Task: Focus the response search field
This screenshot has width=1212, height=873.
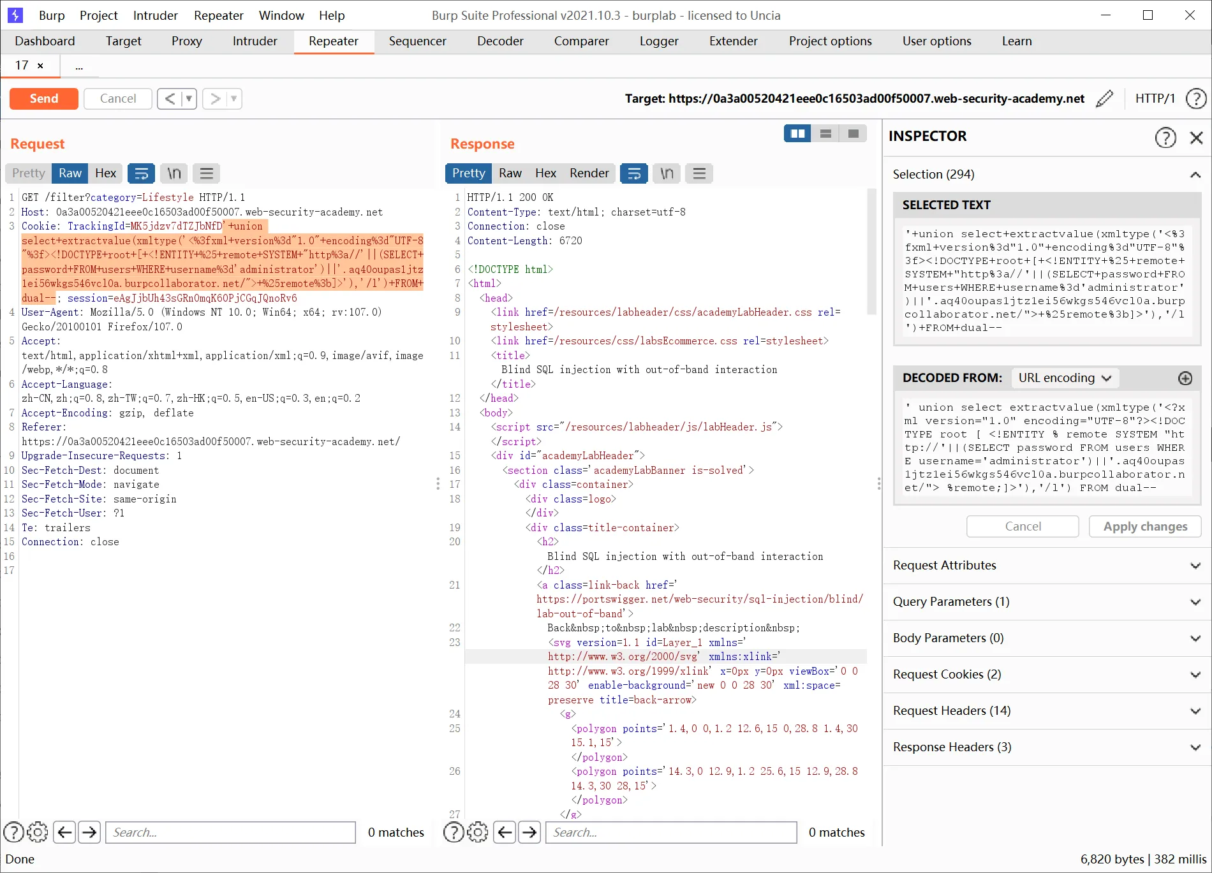Action: point(671,832)
